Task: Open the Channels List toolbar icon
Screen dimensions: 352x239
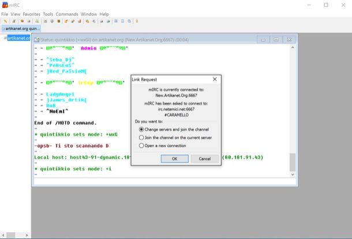Action: pyautogui.click(x=29, y=21)
